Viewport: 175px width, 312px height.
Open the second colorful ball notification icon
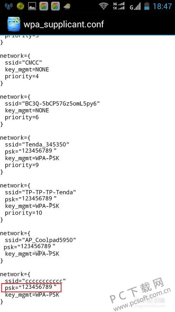(55, 6)
